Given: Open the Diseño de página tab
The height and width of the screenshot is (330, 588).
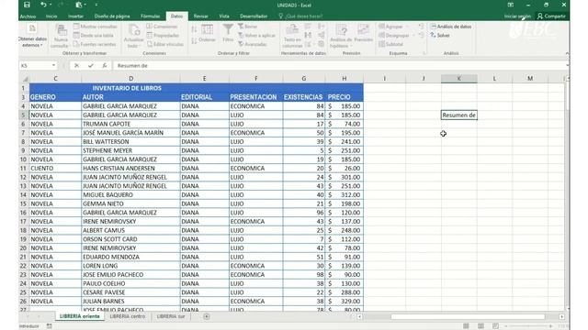Looking at the screenshot, I should click(x=112, y=16).
